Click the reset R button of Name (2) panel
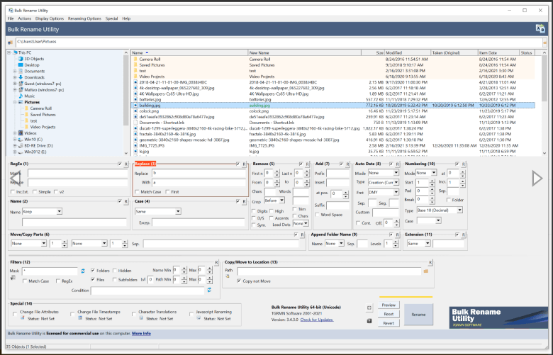Image resolution: width=553 pixels, height=355 pixels. (126, 202)
